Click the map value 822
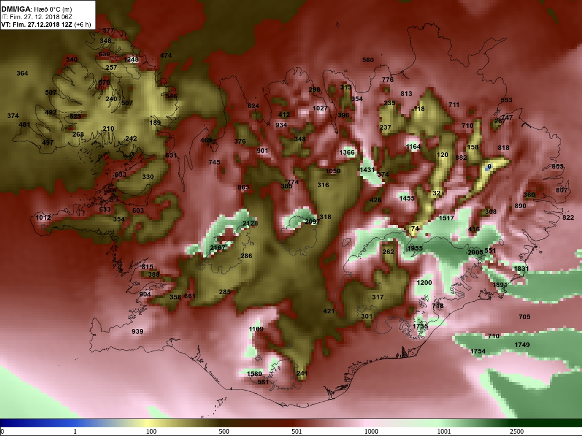 568,217
